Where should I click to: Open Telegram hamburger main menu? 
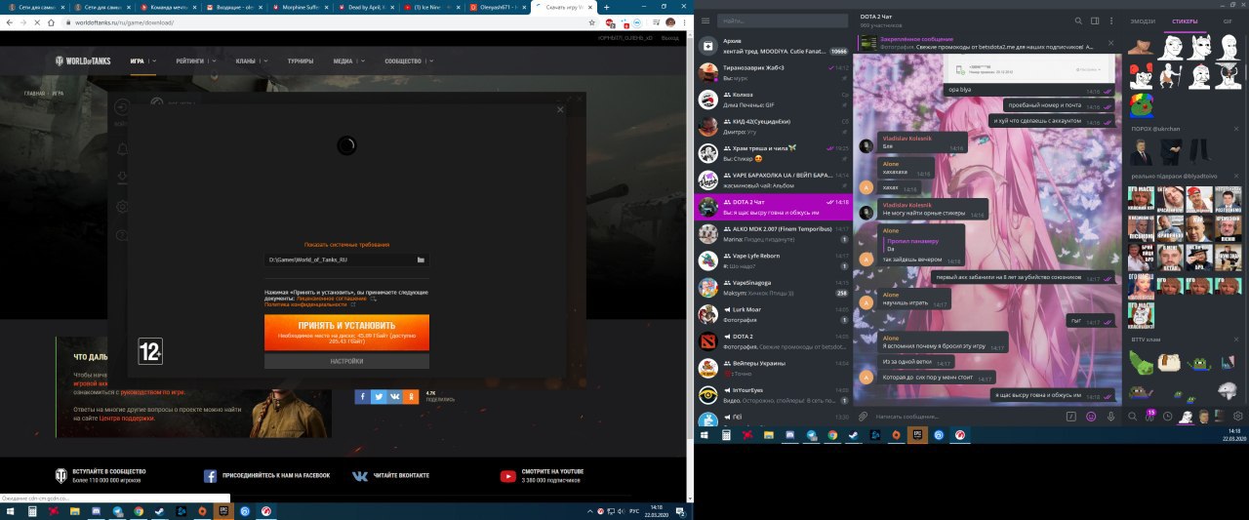[706, 20]
